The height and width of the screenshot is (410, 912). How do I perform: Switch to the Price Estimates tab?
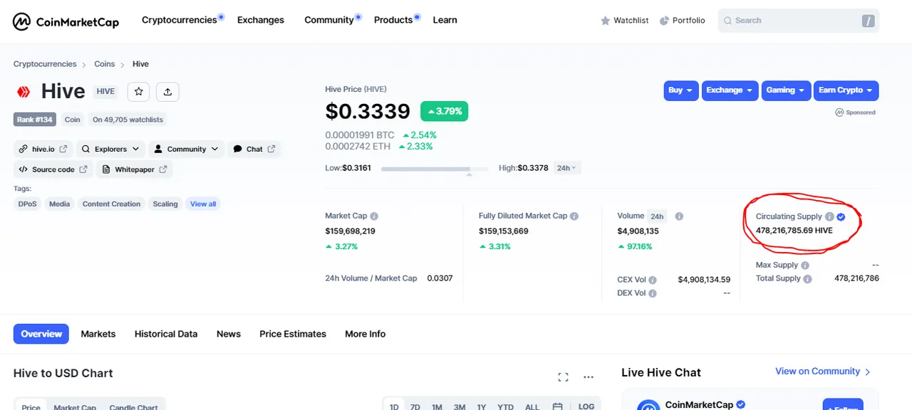[293, 334]
